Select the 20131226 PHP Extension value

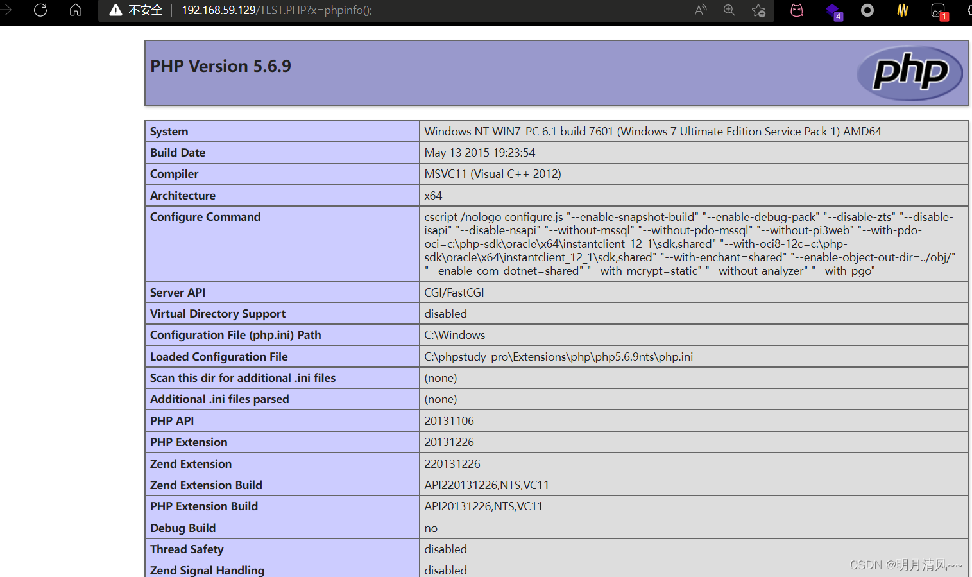449,442
